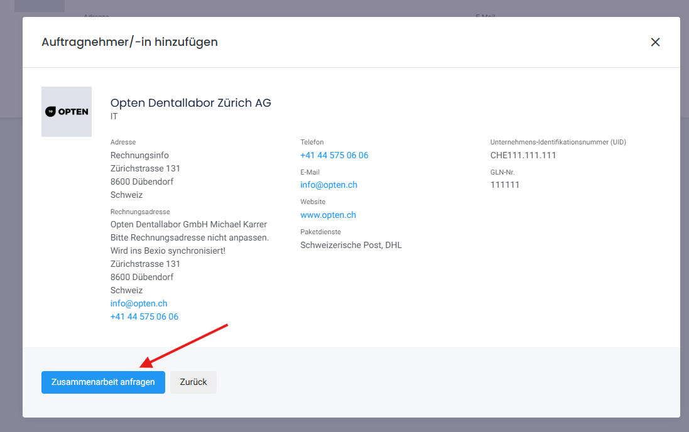
Task: Click the Paketdienste heading label
Action: (321, 232)
